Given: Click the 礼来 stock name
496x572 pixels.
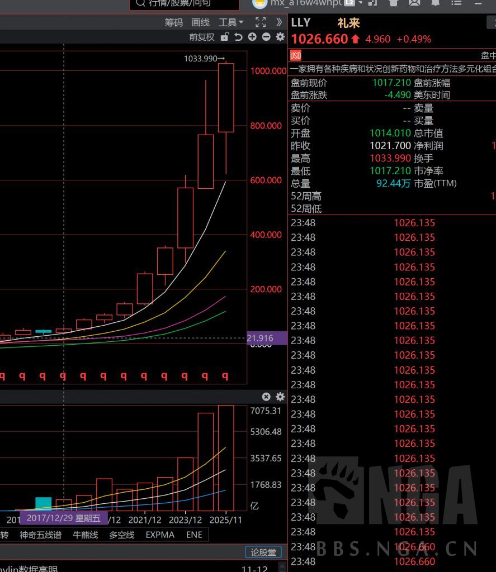Looking at the screenshot, I should click(348, 23).
